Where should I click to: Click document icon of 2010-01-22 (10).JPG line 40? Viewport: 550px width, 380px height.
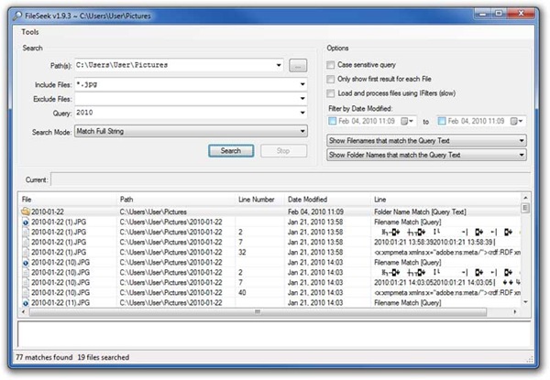26,293
